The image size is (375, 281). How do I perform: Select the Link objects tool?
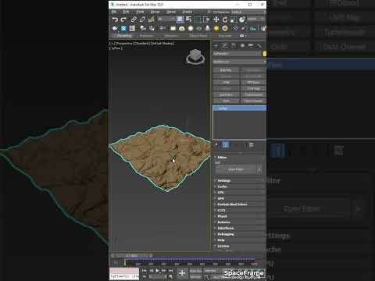pos(134,20)
